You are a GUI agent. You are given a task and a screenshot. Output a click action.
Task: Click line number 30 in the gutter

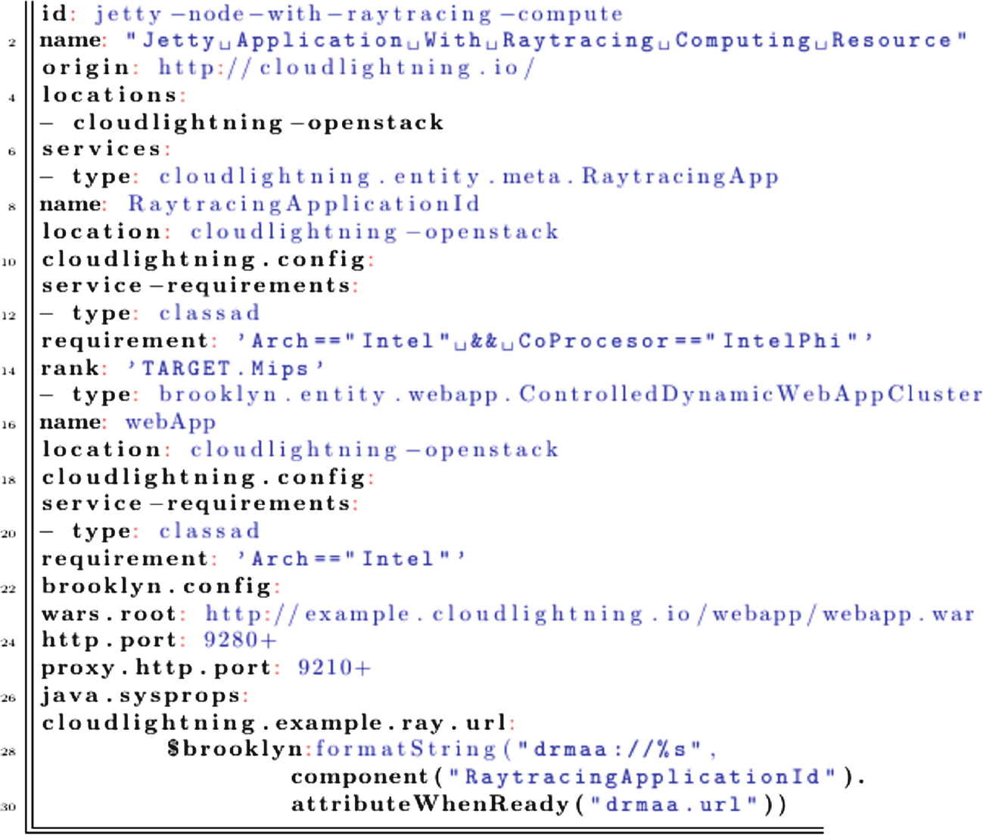click(9, 806)
